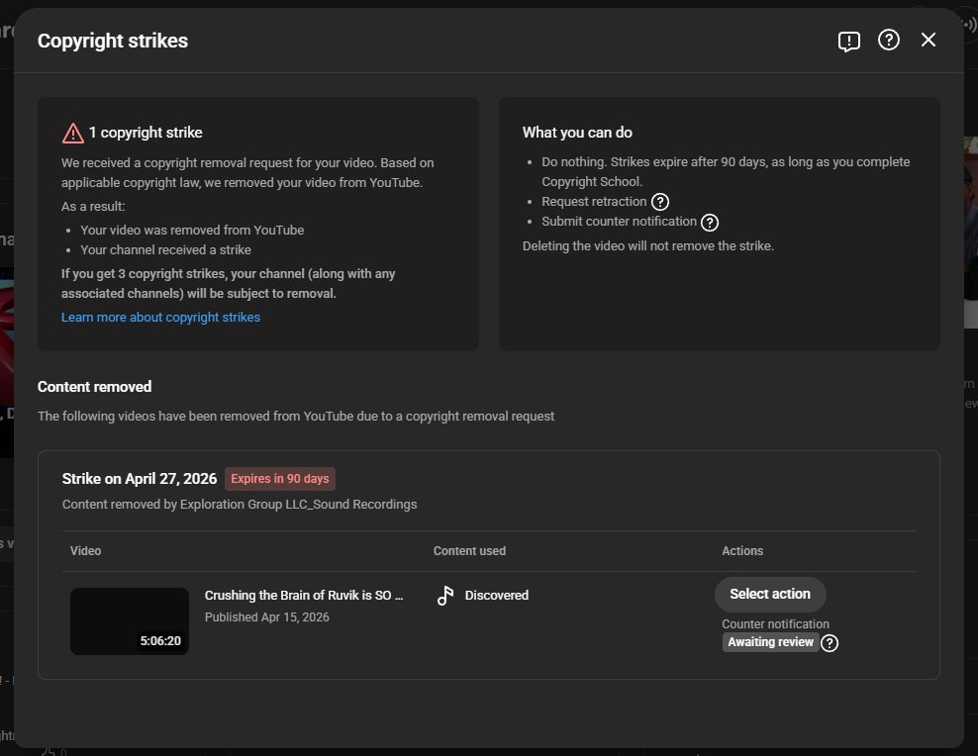The width and height of the screenshot is (978, 756).
Task: Click Your channel received a strike bullet
Action: click(165, 250)
